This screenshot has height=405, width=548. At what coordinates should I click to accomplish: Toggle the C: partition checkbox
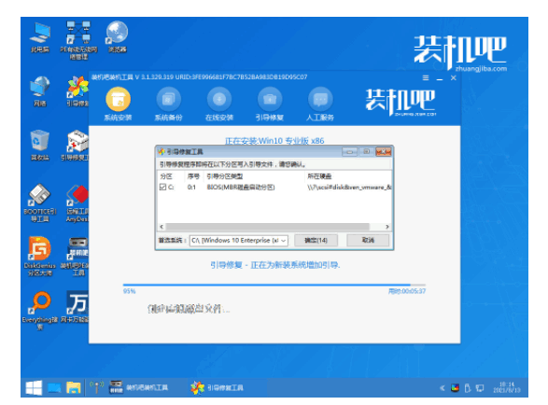tap(162, 187)
